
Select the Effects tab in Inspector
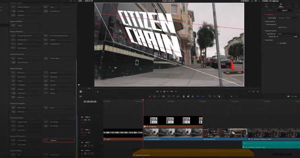click(281, 5)
